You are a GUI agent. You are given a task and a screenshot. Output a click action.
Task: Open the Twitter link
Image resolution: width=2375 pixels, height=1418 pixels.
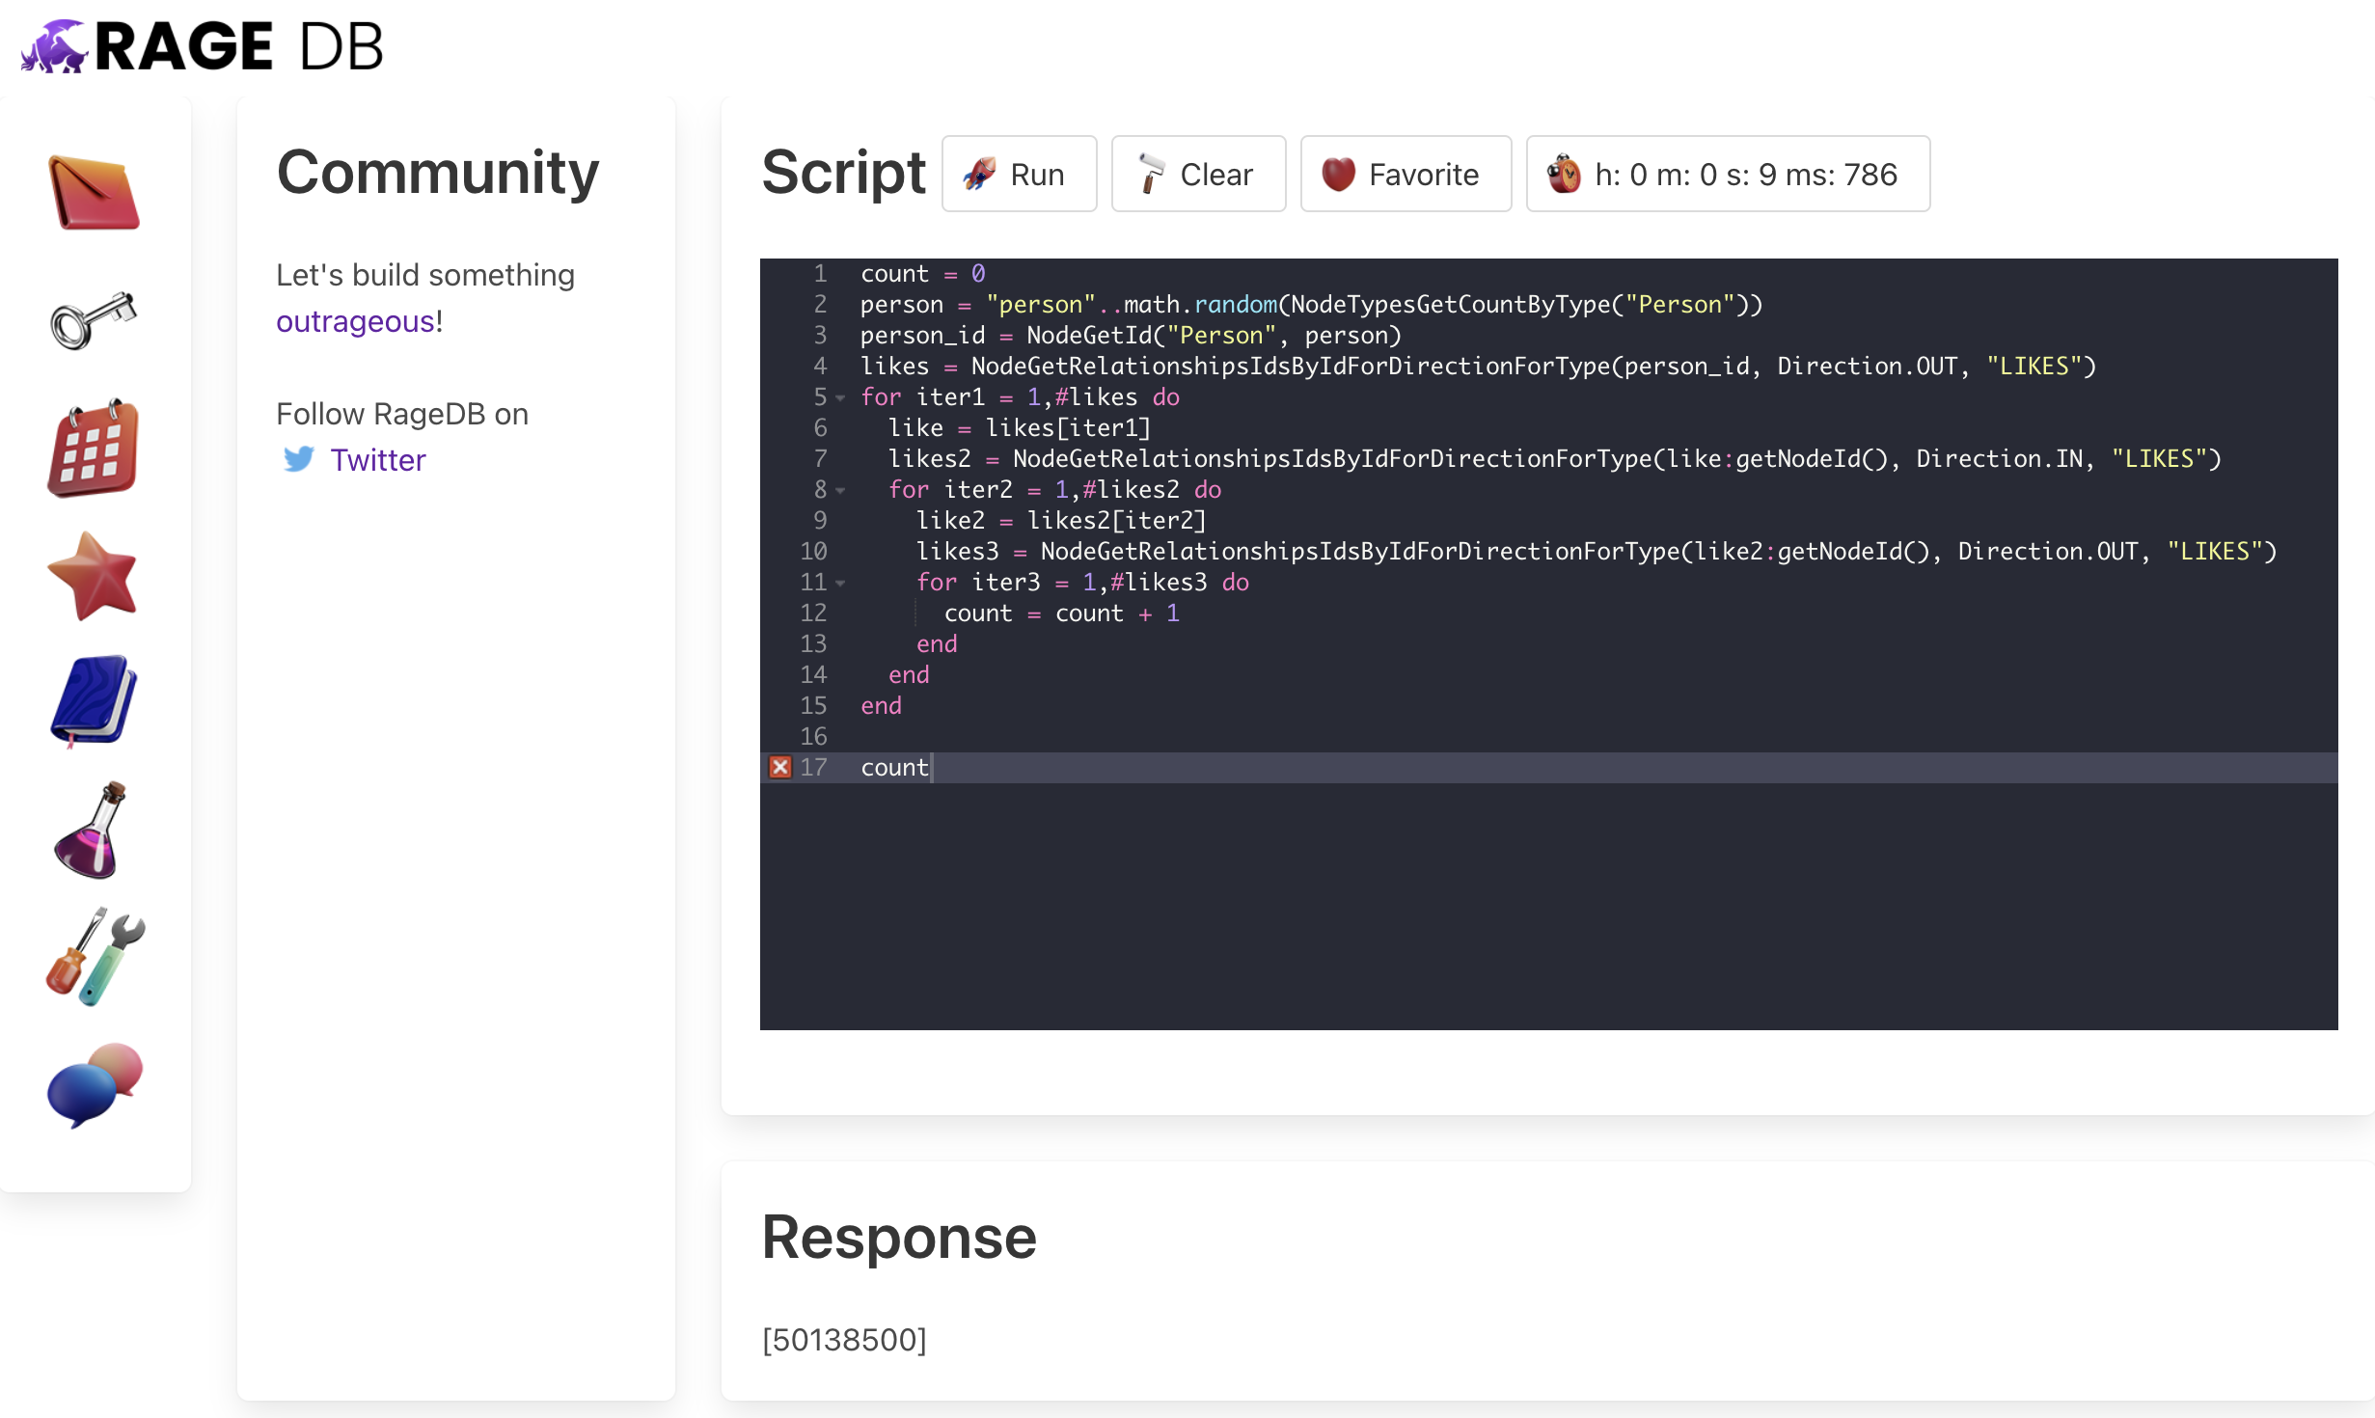pyautogui.click(x=377, y=460)
